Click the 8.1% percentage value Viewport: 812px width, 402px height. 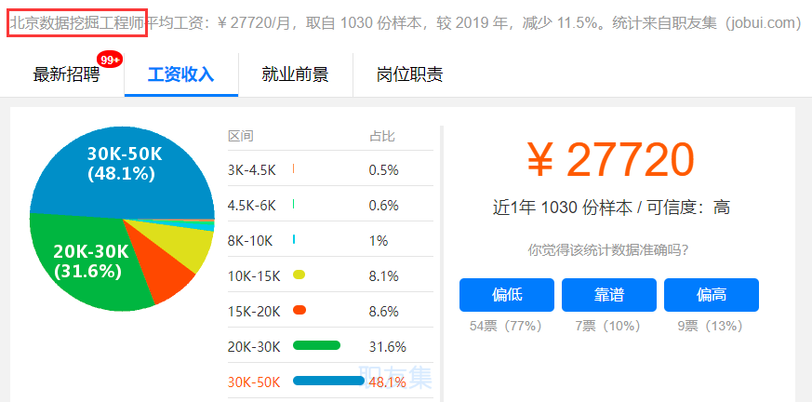384,276
